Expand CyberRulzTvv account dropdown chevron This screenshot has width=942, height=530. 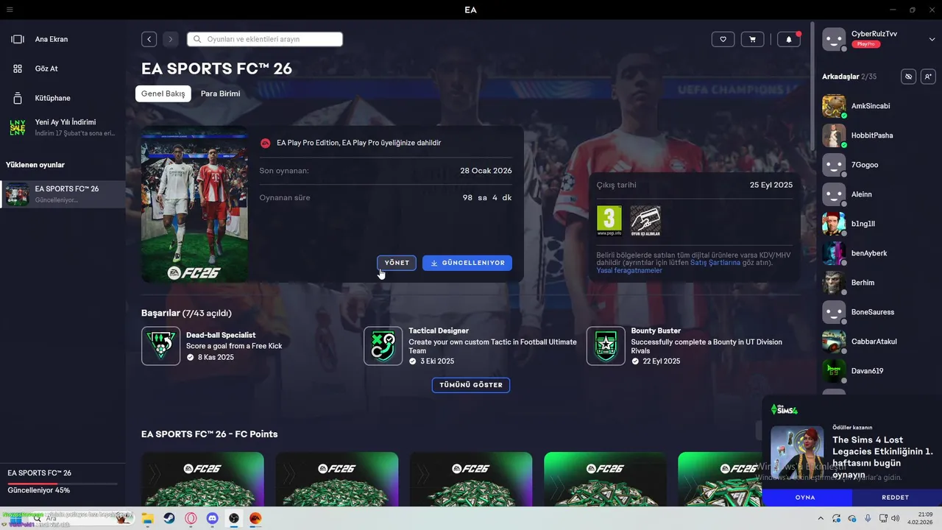932,39
